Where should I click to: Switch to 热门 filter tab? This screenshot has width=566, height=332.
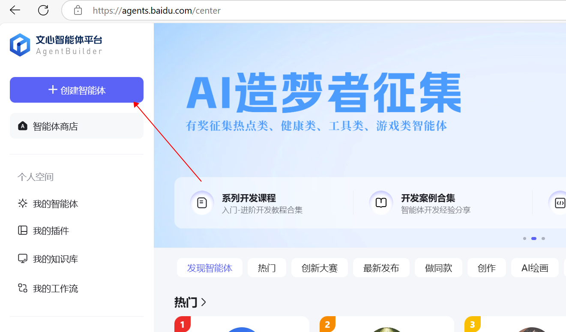(267, 268)
